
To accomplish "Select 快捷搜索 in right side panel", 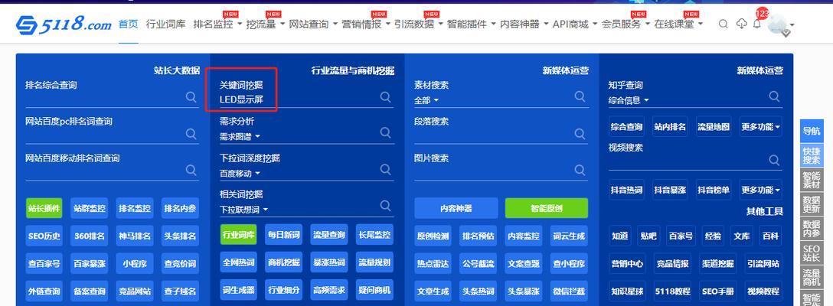I will click(x=812, y=155).
